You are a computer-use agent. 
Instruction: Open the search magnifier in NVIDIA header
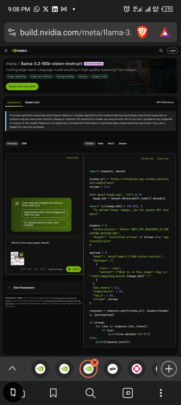pos(161,51)
